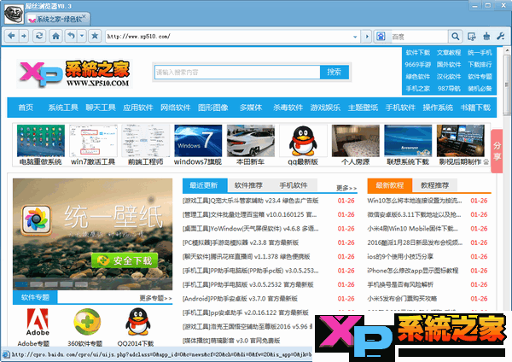The width and height of the screenshot is (512, 362).
Task: Click the address bar URL field
Action: pos(229,37)
